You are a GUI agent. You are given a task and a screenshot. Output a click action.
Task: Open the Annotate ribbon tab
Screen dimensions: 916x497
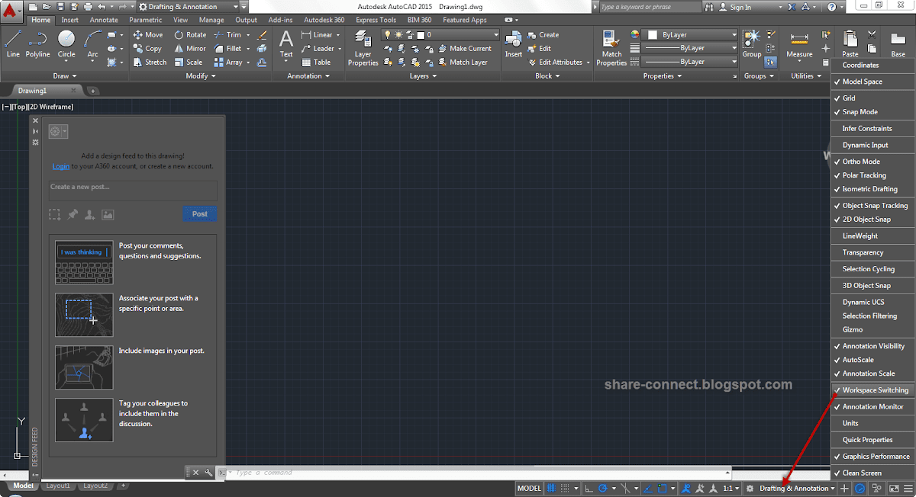[104, 20]
